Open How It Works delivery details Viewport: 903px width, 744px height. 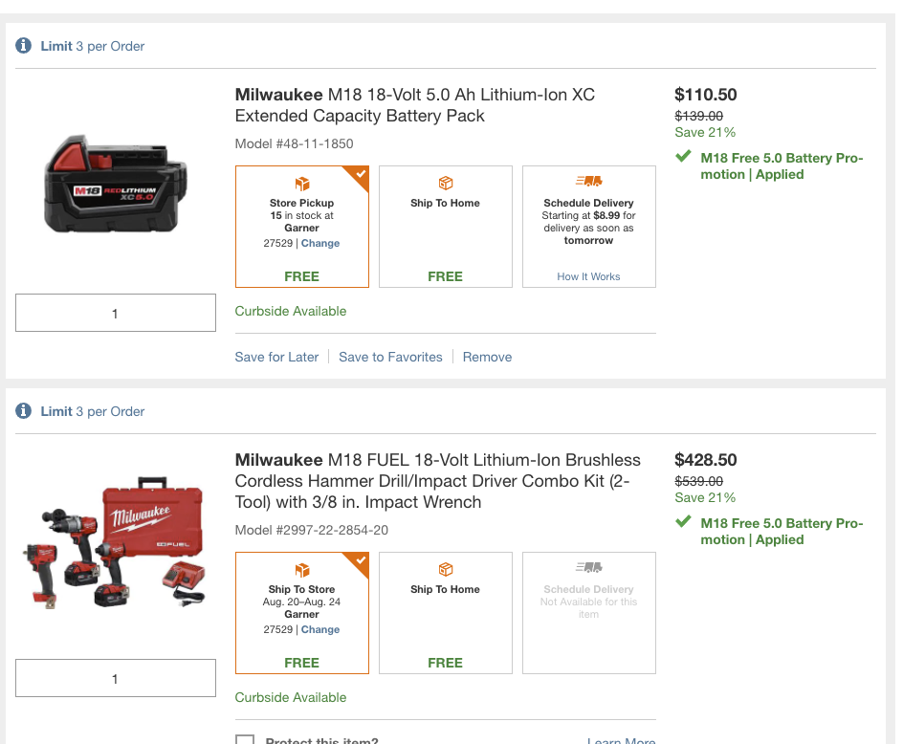pos(588,276)
